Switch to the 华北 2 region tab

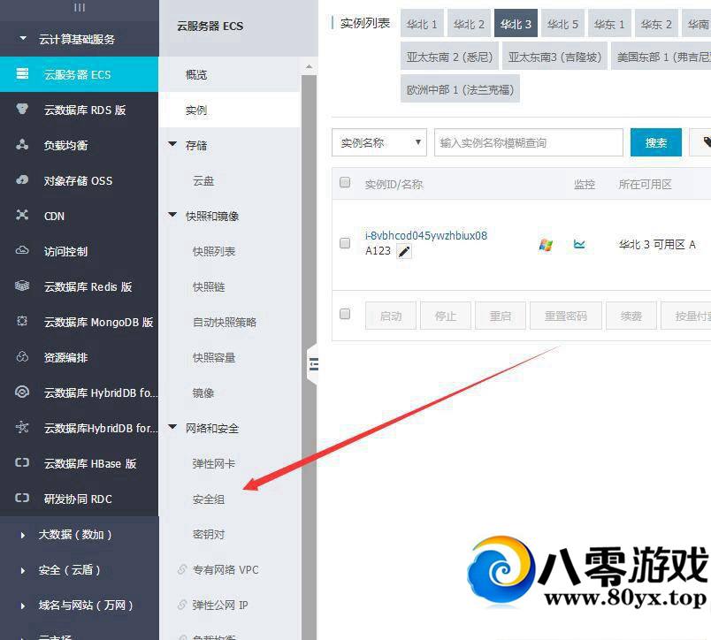[x=469, y=24]
